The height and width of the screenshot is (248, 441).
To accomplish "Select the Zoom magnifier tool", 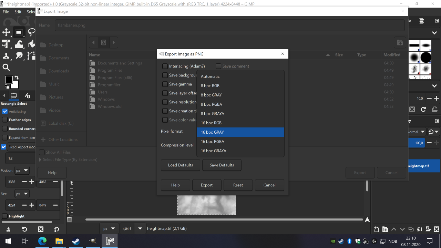I will pyautogui.click(x=6, y=68).
